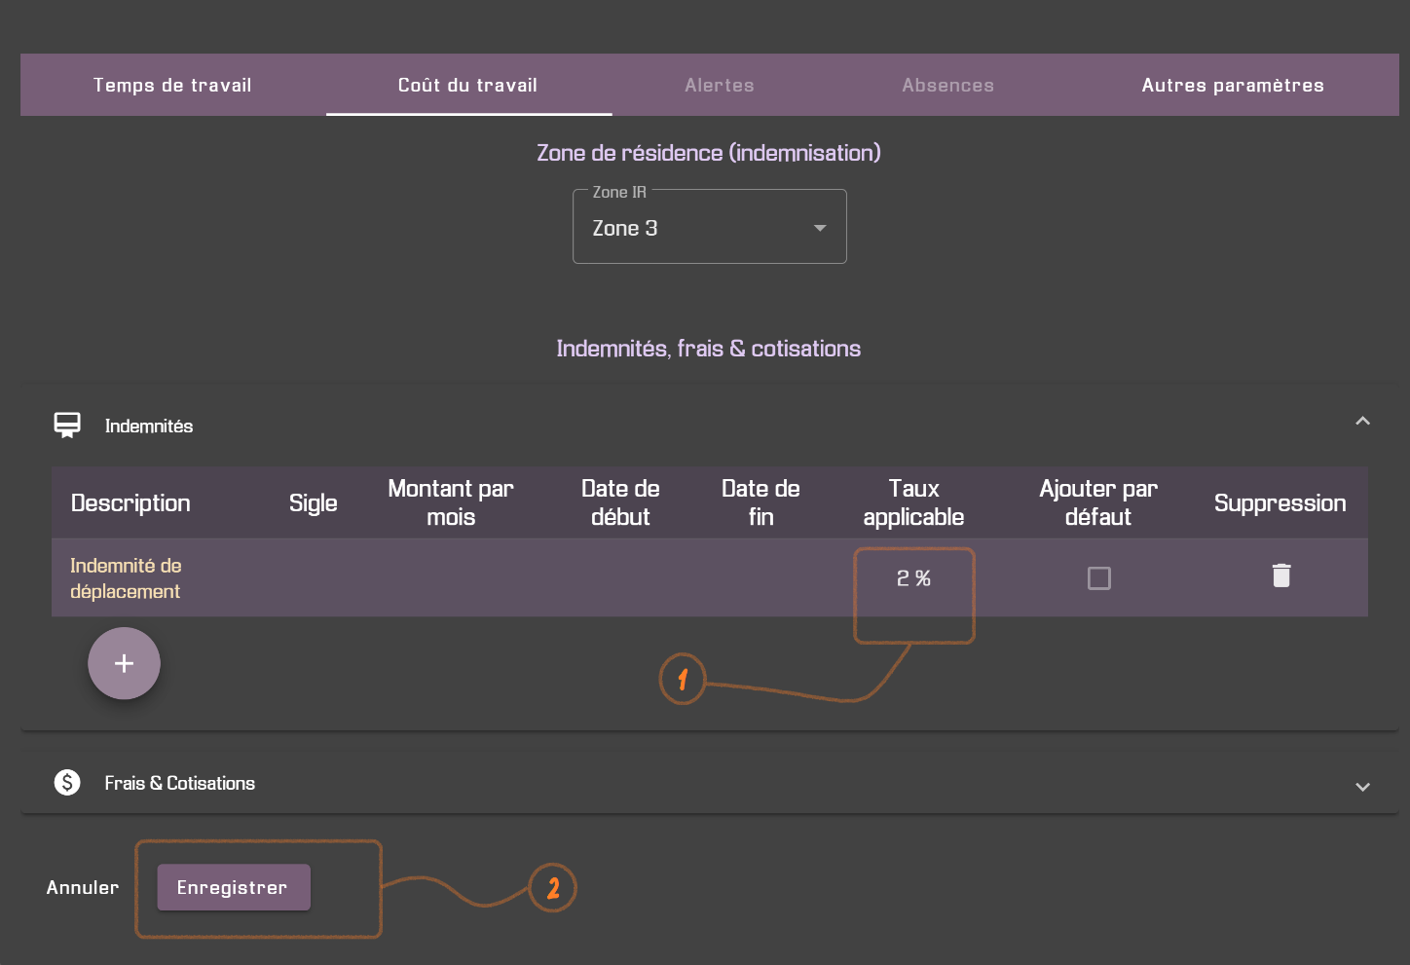Collapse the Indemnités section chevron

[1362, 422]
